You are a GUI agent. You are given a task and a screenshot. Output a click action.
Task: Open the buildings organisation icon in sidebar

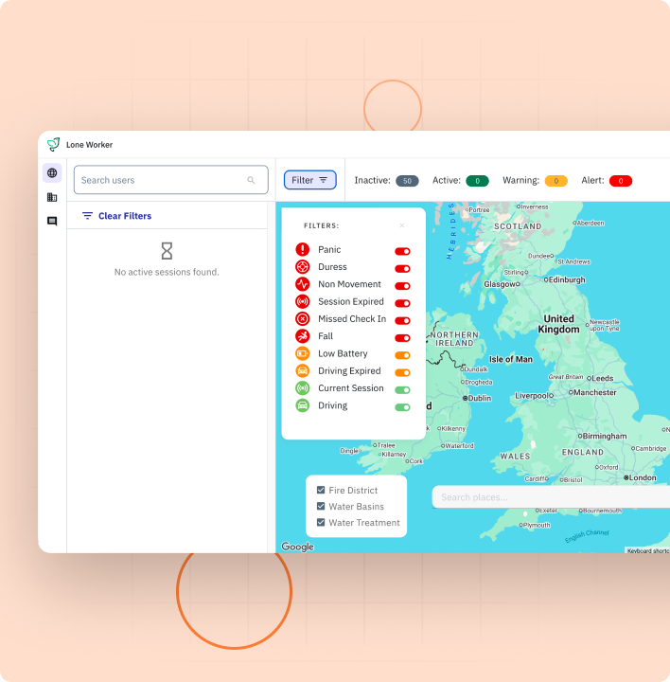(52, 197)
